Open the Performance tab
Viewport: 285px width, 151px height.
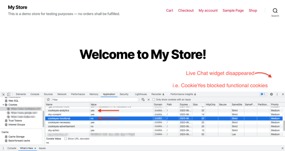(x=78, y=94)
